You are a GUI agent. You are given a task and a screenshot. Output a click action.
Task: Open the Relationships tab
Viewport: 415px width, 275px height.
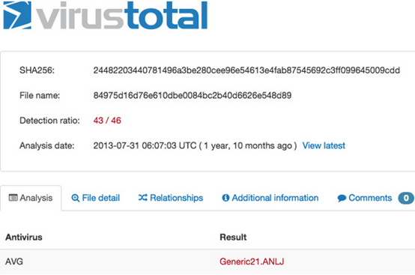pyautogui.click(x=171, y=198)
